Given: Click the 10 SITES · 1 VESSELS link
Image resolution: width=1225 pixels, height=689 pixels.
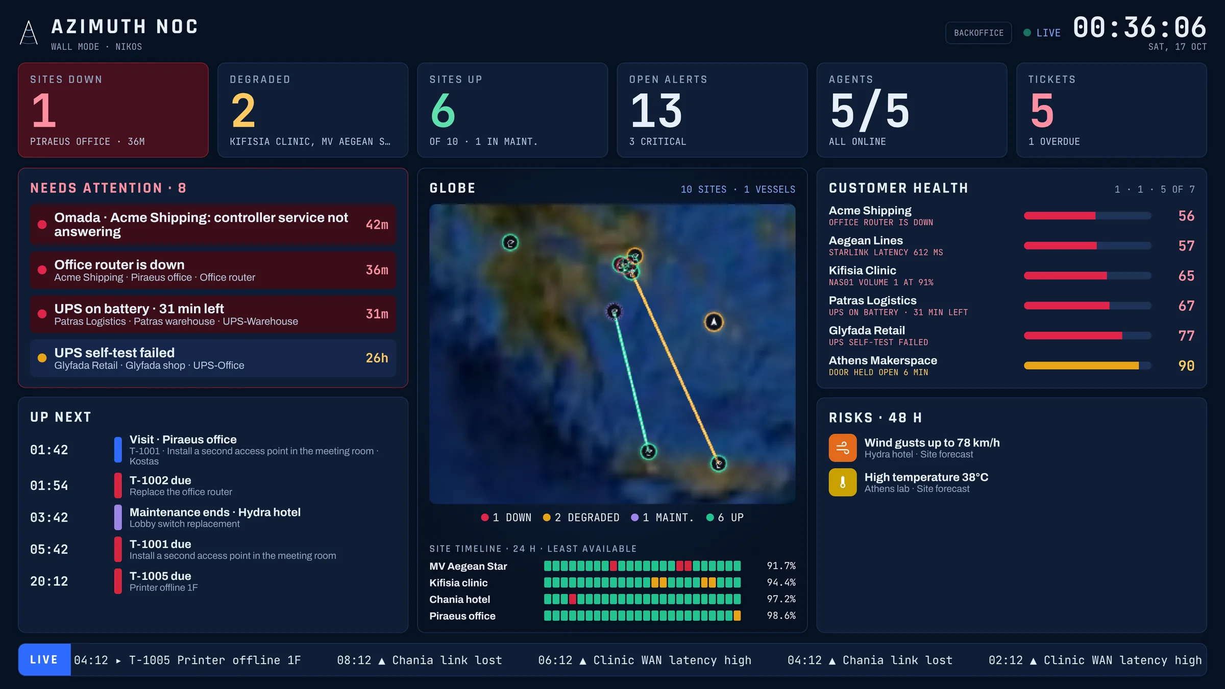Looking at the screenshot, I should click(x=738, y=189).
